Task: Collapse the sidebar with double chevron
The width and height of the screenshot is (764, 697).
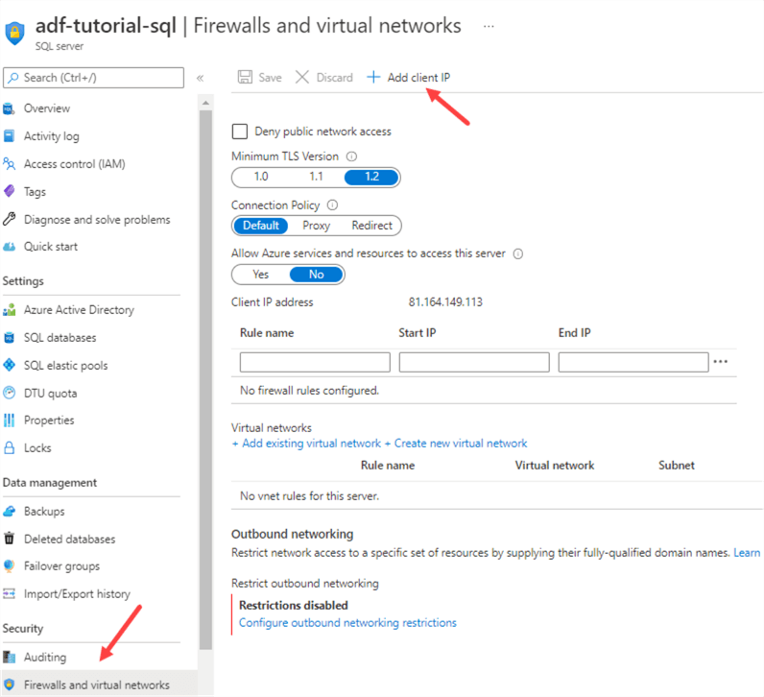Action: 200,78
